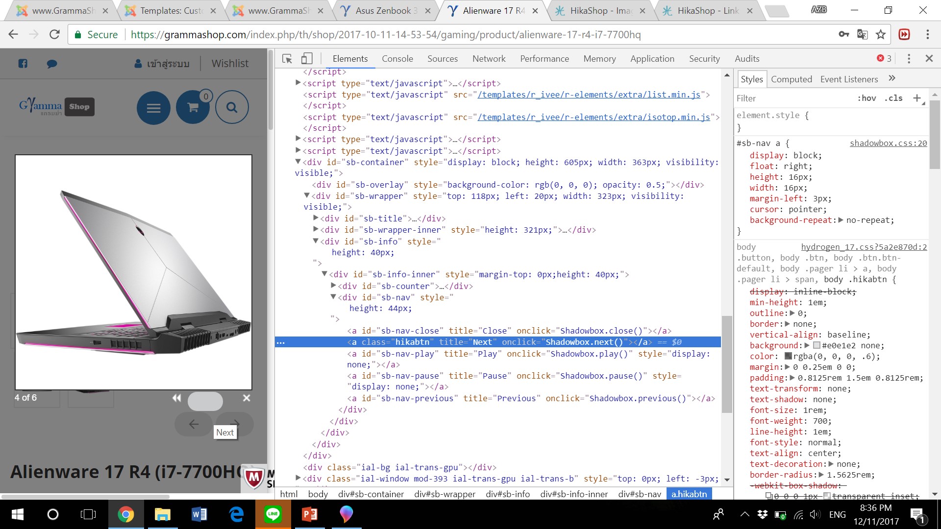
Task: Bookmark the page with the star icon
Action: tap(881, 34)
